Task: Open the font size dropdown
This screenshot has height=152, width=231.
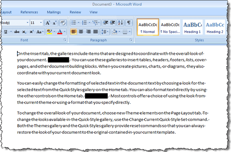Action: pos(41,23)
